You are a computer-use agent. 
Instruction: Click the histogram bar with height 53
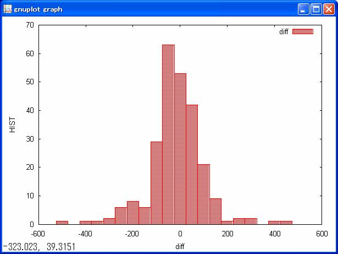click(180, 149)
